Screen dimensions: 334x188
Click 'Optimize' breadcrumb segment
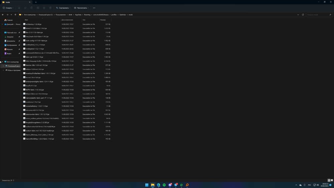coord(123,15)
